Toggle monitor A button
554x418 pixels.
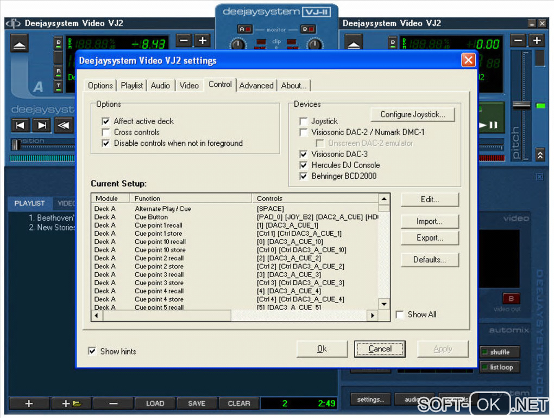(x=245, y=29)
